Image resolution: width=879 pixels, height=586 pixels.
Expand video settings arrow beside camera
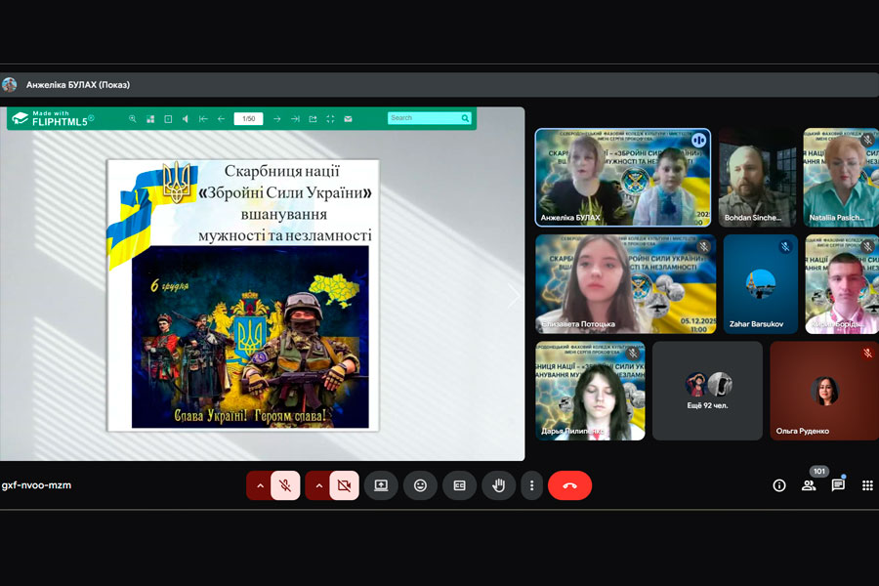pos(318,485)
